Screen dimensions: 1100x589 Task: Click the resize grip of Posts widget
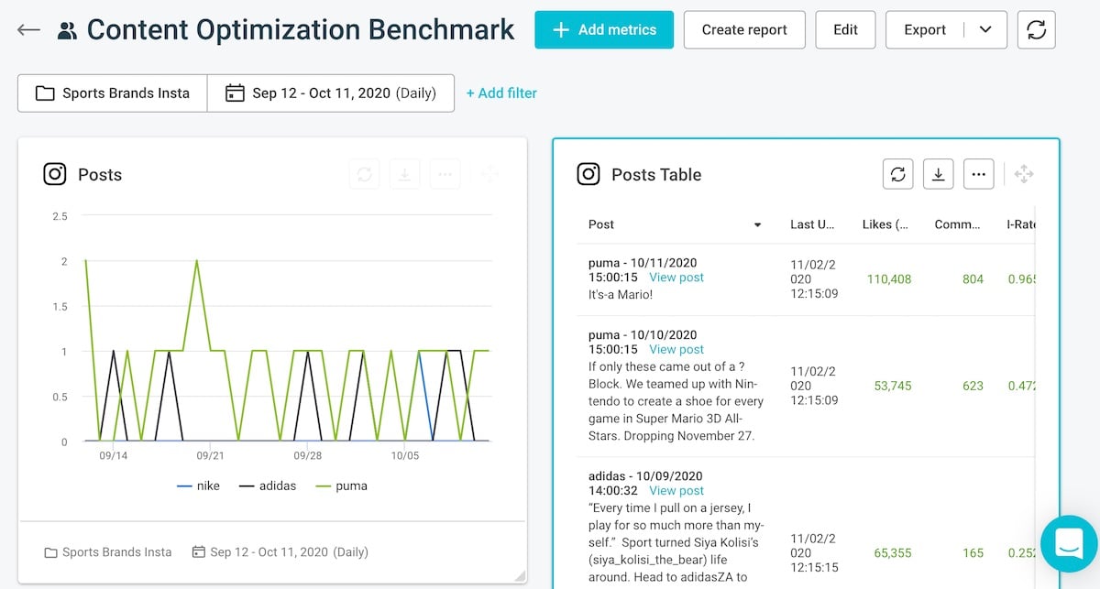point(520,575)
